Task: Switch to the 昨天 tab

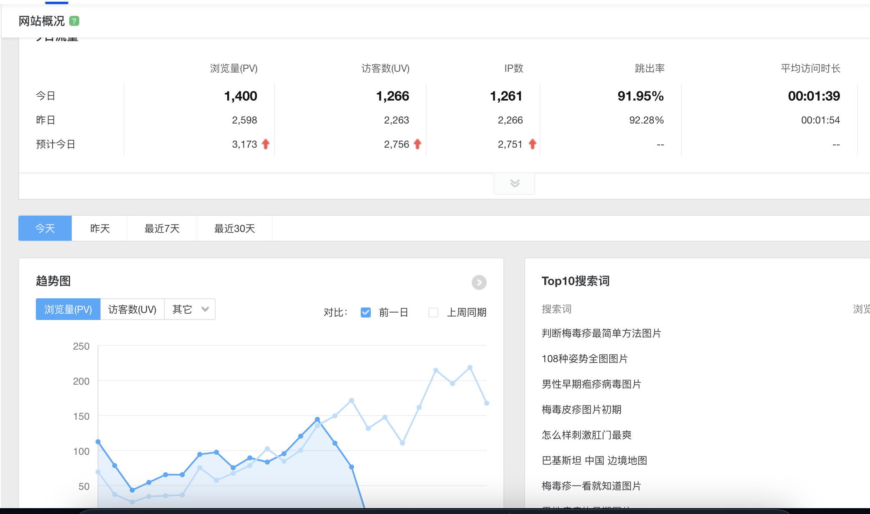Action: coord(100,228)
